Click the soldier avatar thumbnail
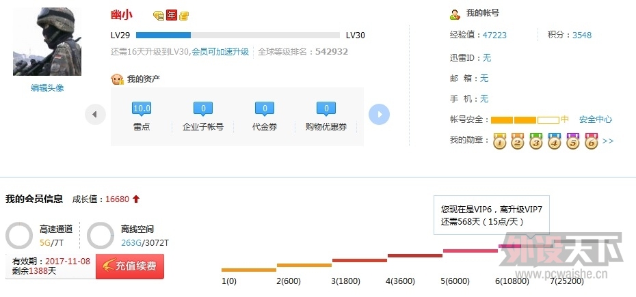 pos(47,42)
